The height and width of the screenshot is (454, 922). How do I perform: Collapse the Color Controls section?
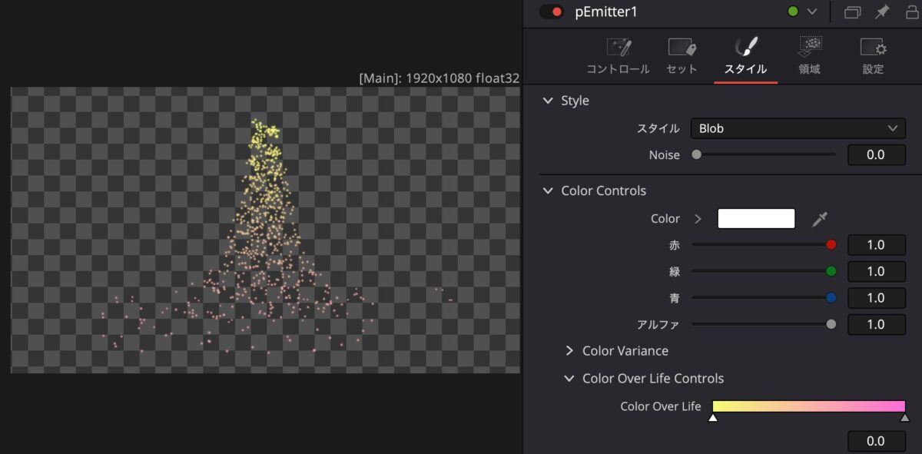coord(548,191)
